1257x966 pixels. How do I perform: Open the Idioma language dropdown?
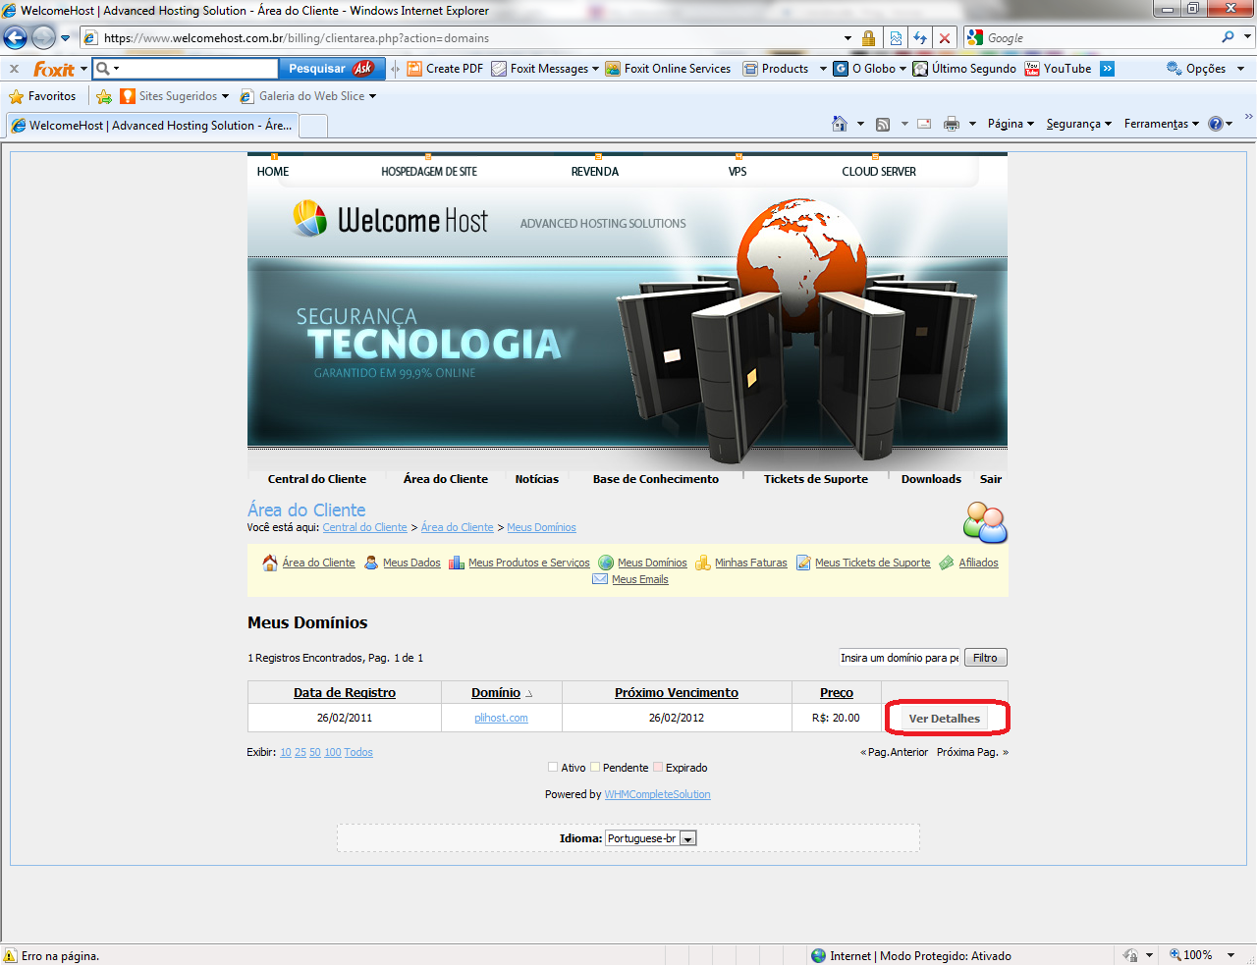pyautogui.click(x=688, y=838)
